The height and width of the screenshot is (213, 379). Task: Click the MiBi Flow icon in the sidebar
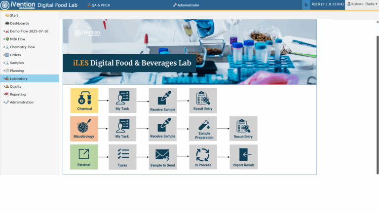(7, 39)
